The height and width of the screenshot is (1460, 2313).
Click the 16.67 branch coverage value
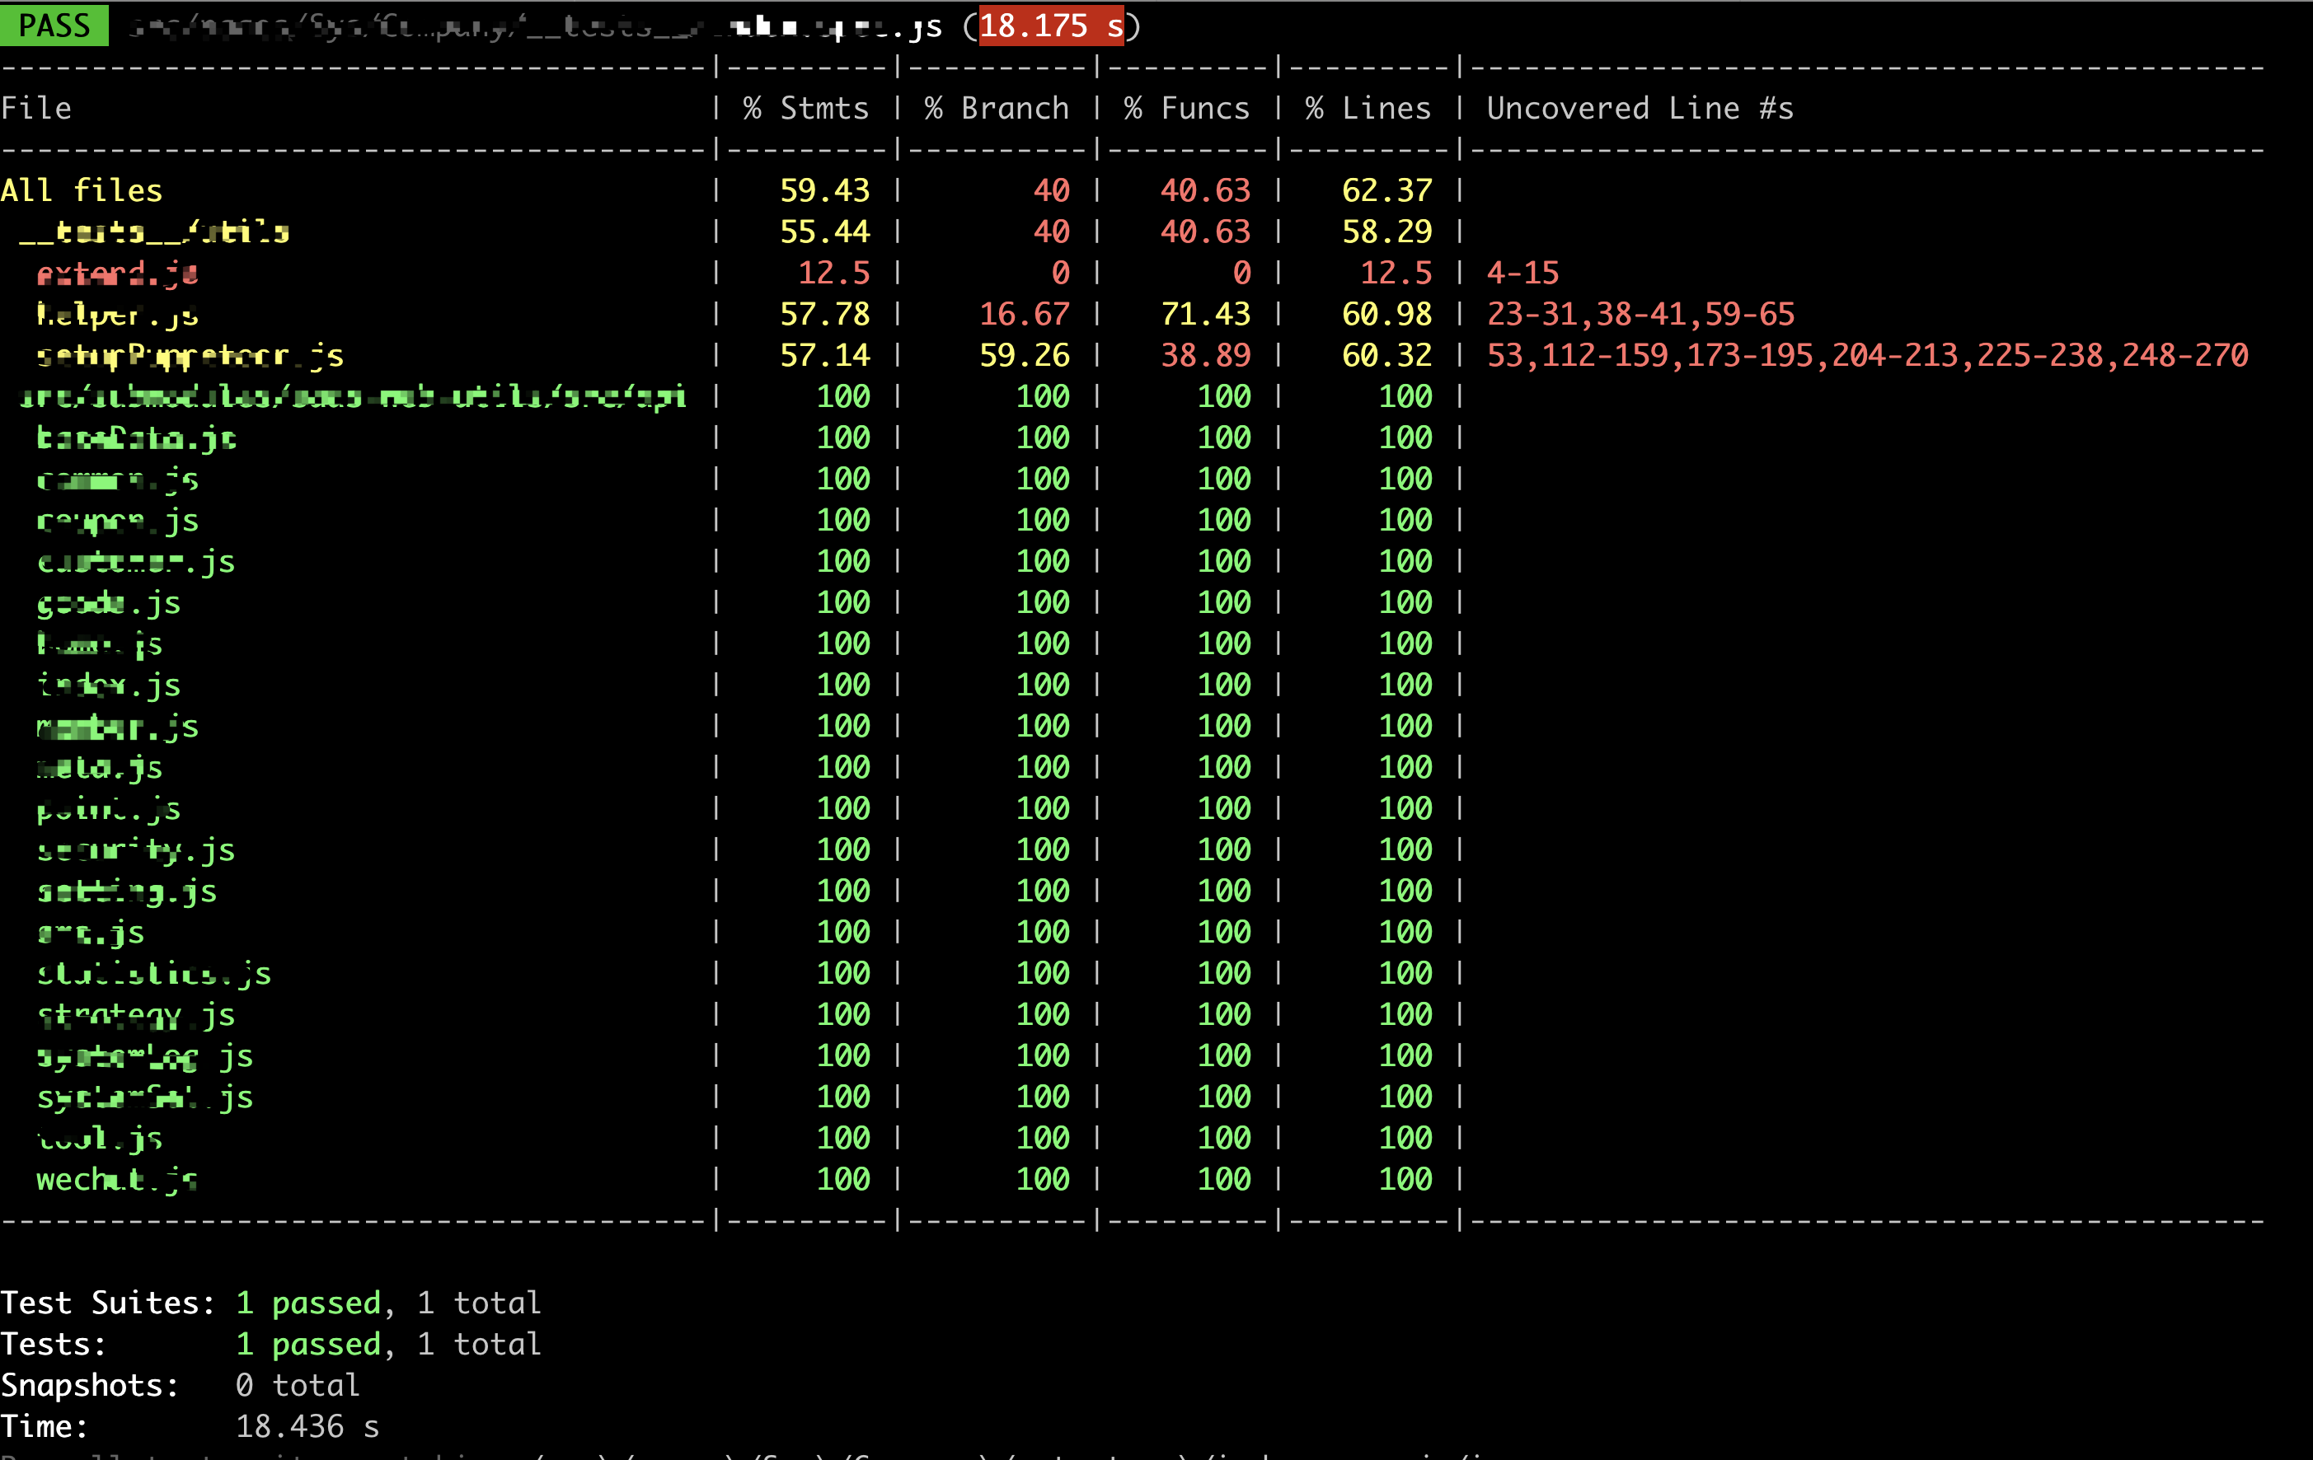[x=1024, y=315]
